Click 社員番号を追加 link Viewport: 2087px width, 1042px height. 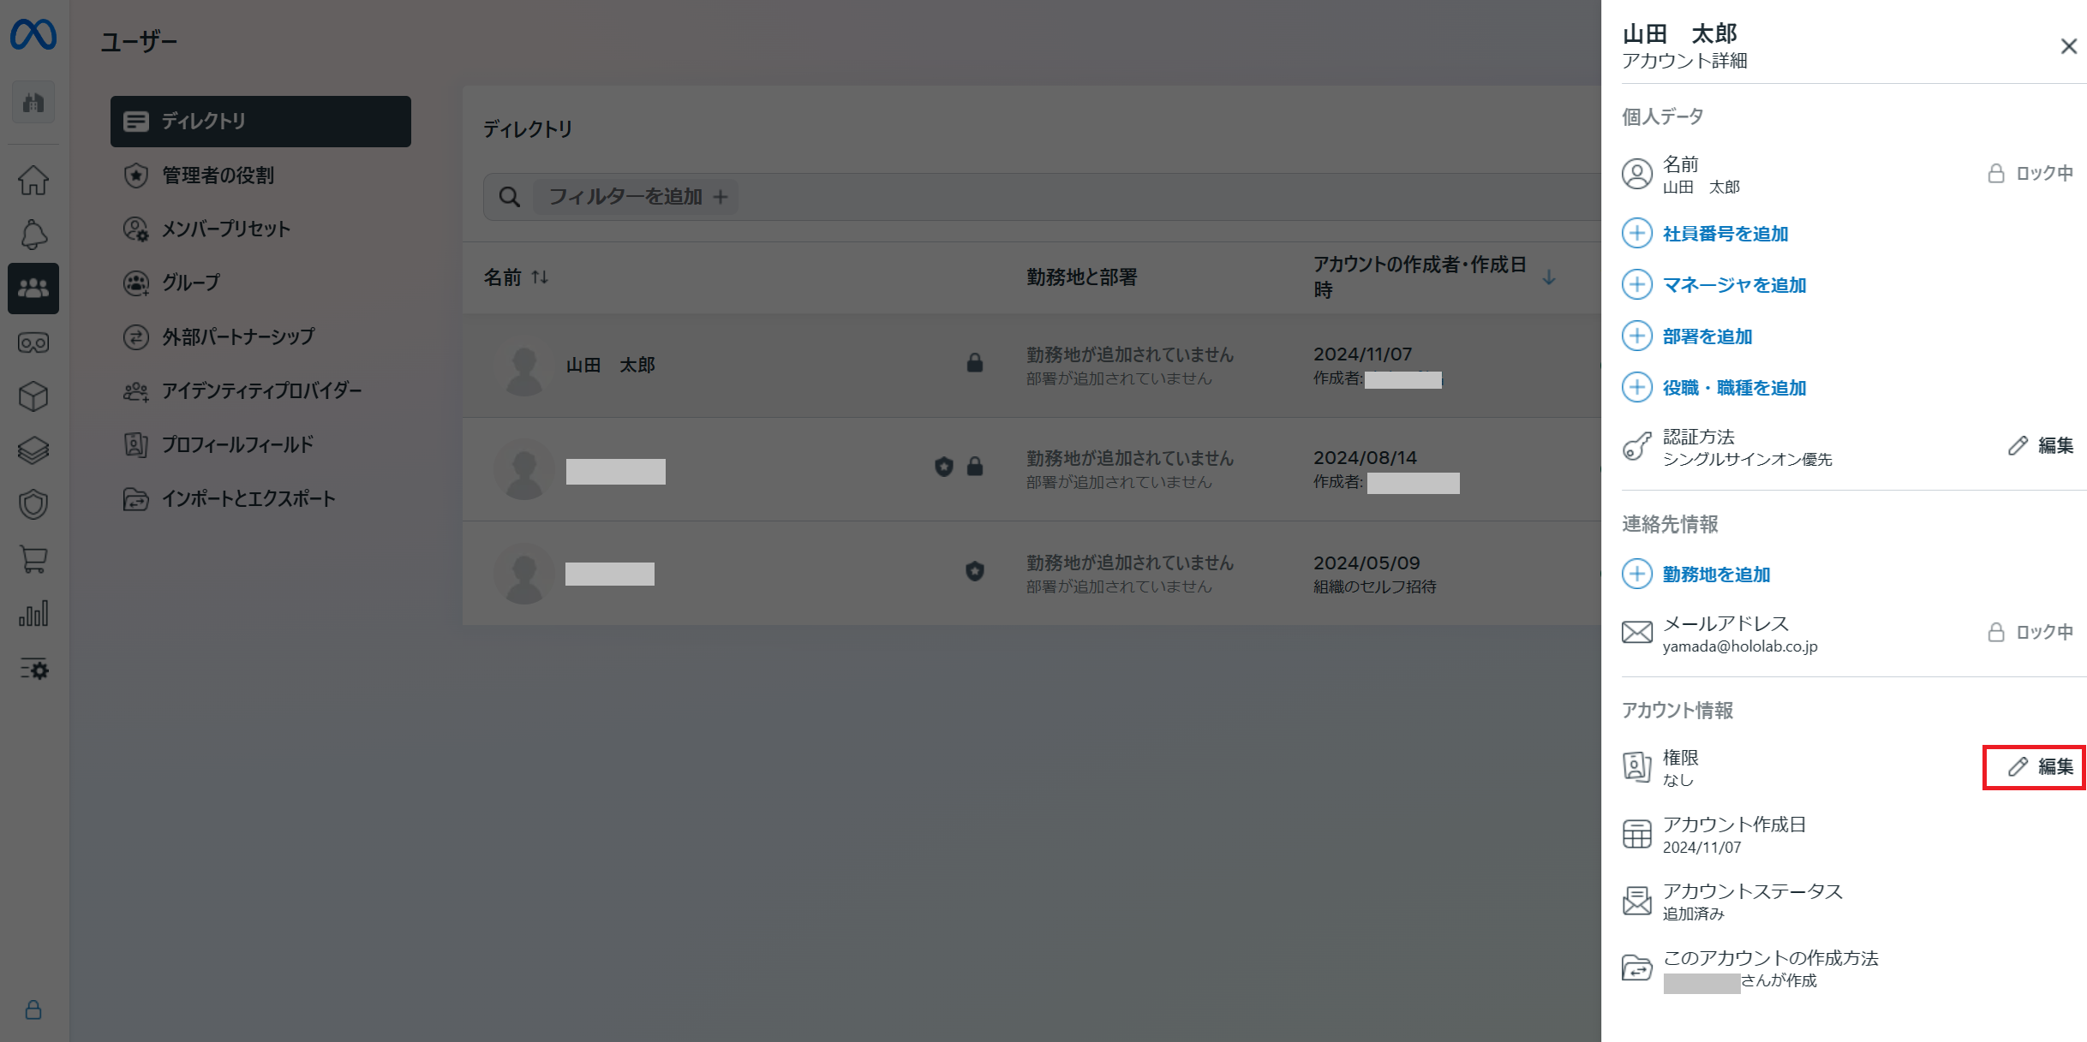coord(1725,234)
